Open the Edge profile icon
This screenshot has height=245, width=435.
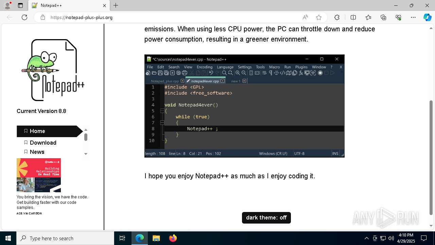tap(7, 5)
